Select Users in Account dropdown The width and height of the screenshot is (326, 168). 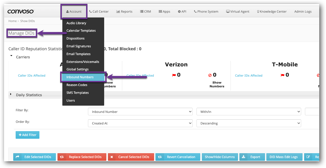pyautogui.click(x=71, y=101)
